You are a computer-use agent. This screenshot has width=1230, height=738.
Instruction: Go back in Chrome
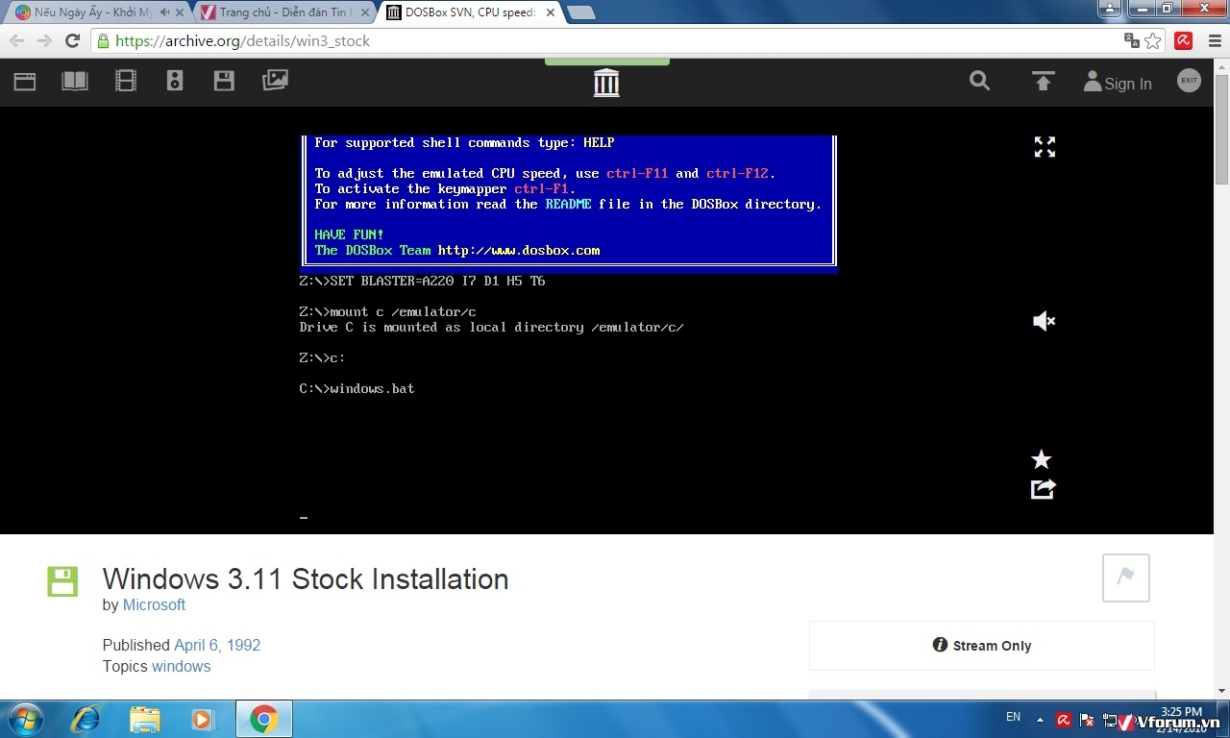pos(16,40)
